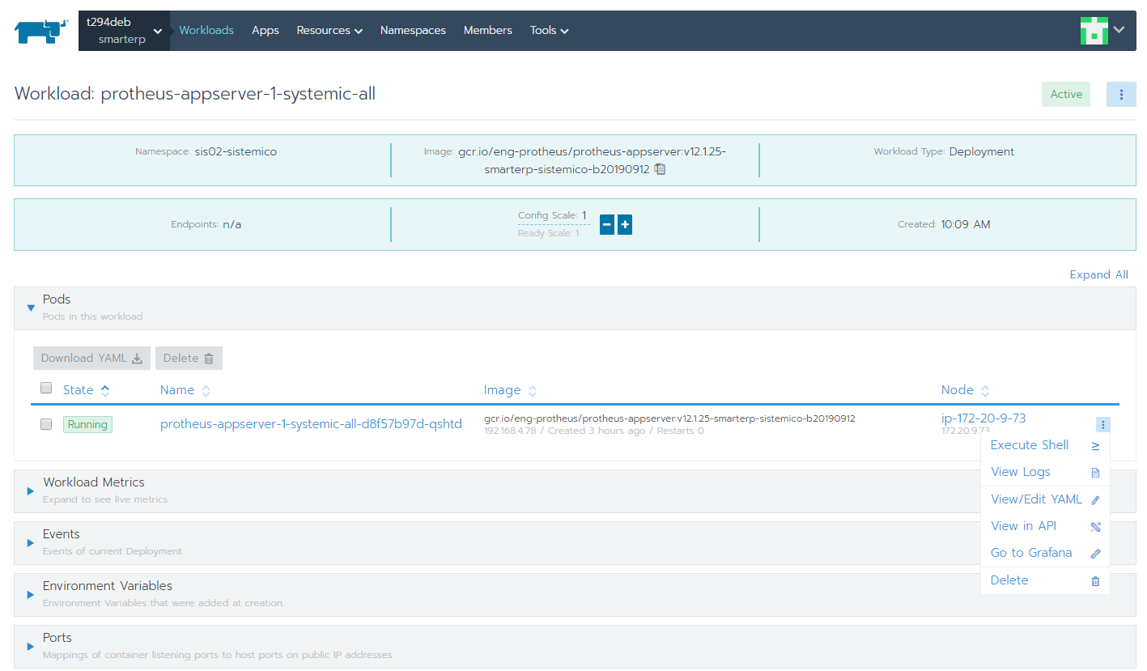Click the Execute Shell terminal icon
This screenshot has height=671, width=1147.
coord(1095,446)
